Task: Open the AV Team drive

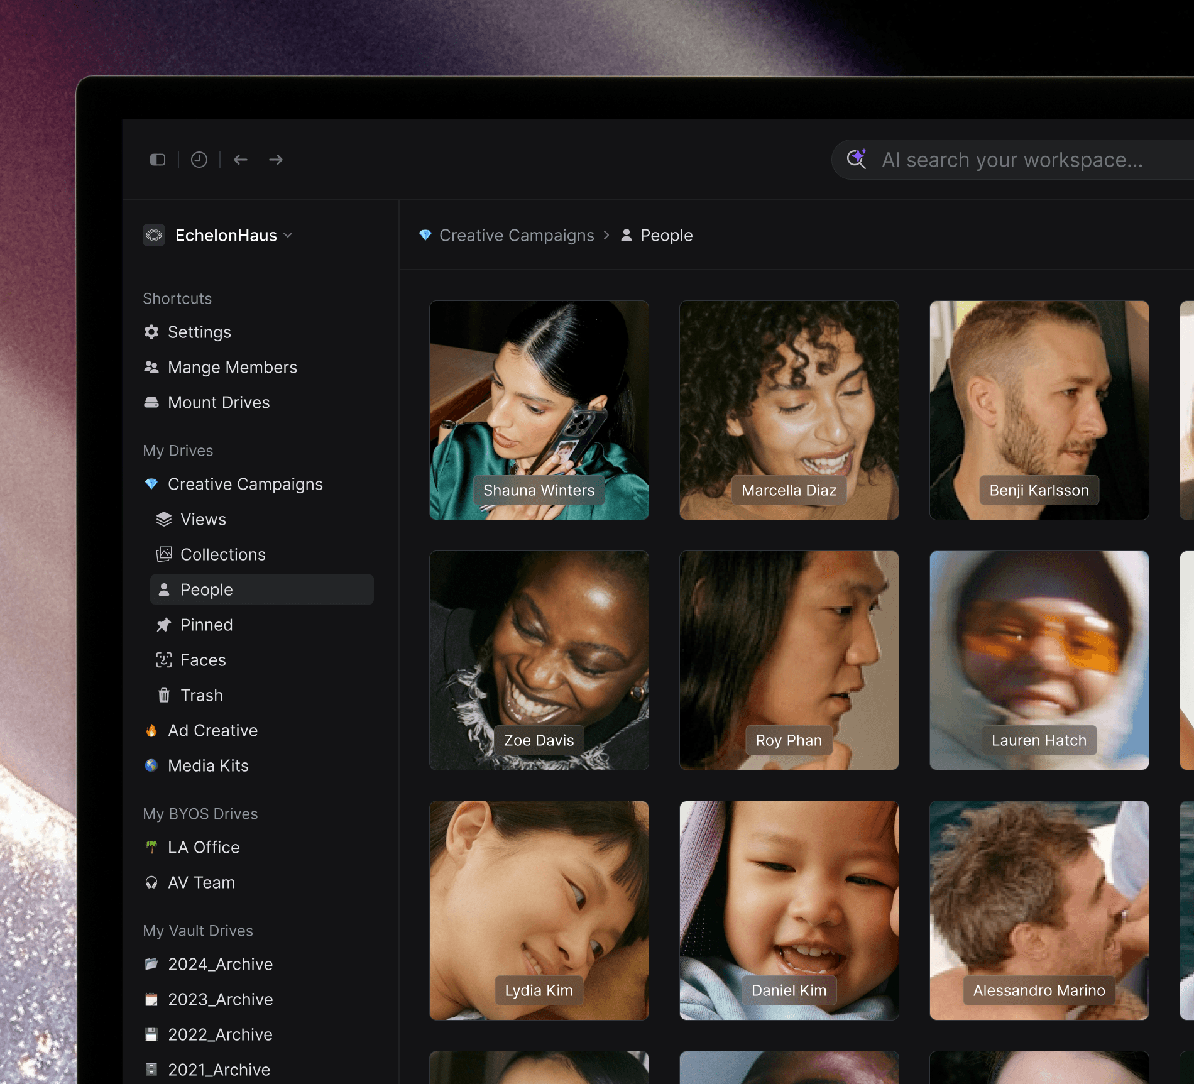Action: 201,882
